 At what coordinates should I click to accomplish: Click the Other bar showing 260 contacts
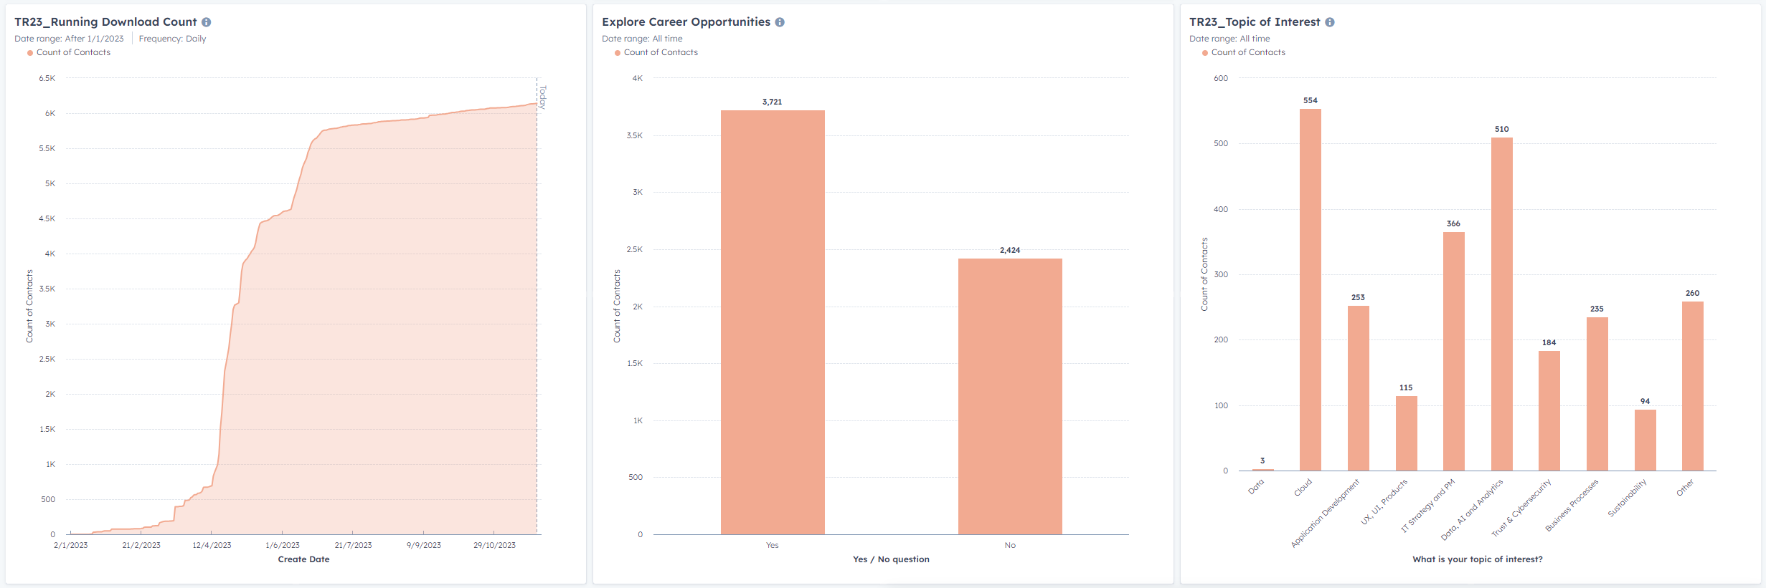[x=1693, y=386]
